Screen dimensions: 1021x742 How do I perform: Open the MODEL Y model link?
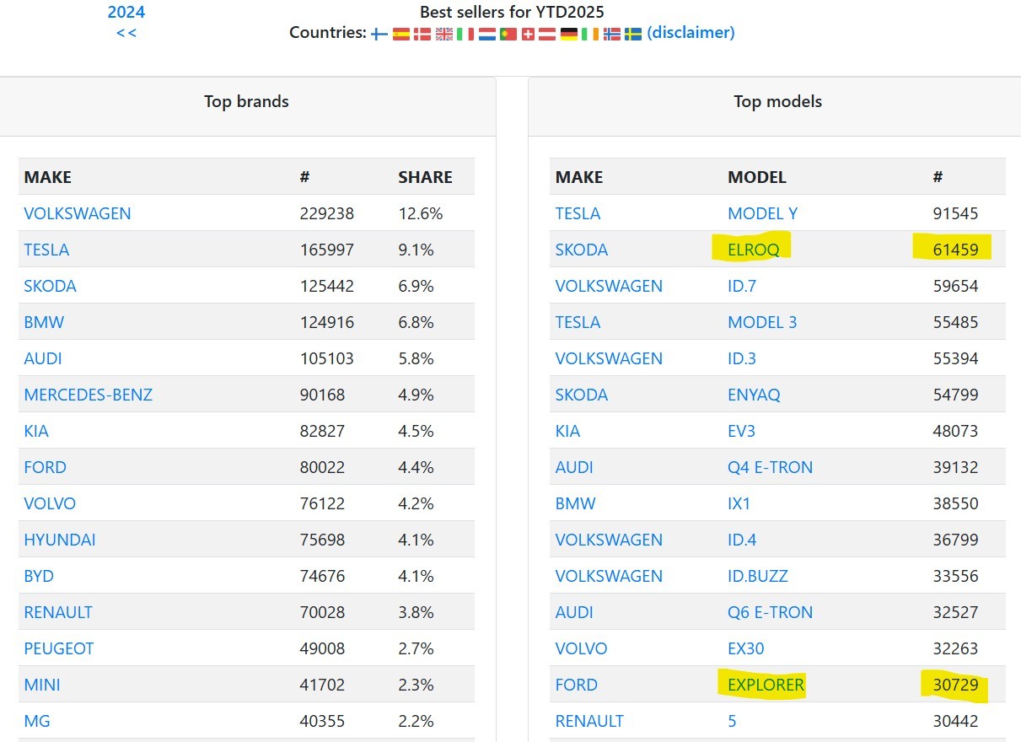pyautogui.click(x=762, y=213)
